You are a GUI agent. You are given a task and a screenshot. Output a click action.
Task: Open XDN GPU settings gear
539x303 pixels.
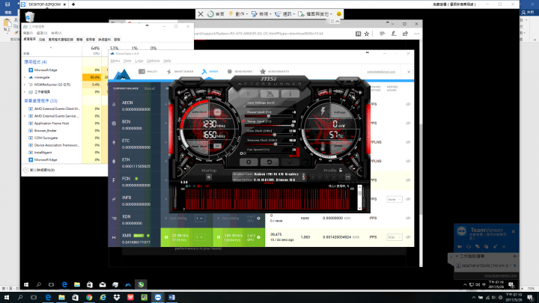coord(258,218)
